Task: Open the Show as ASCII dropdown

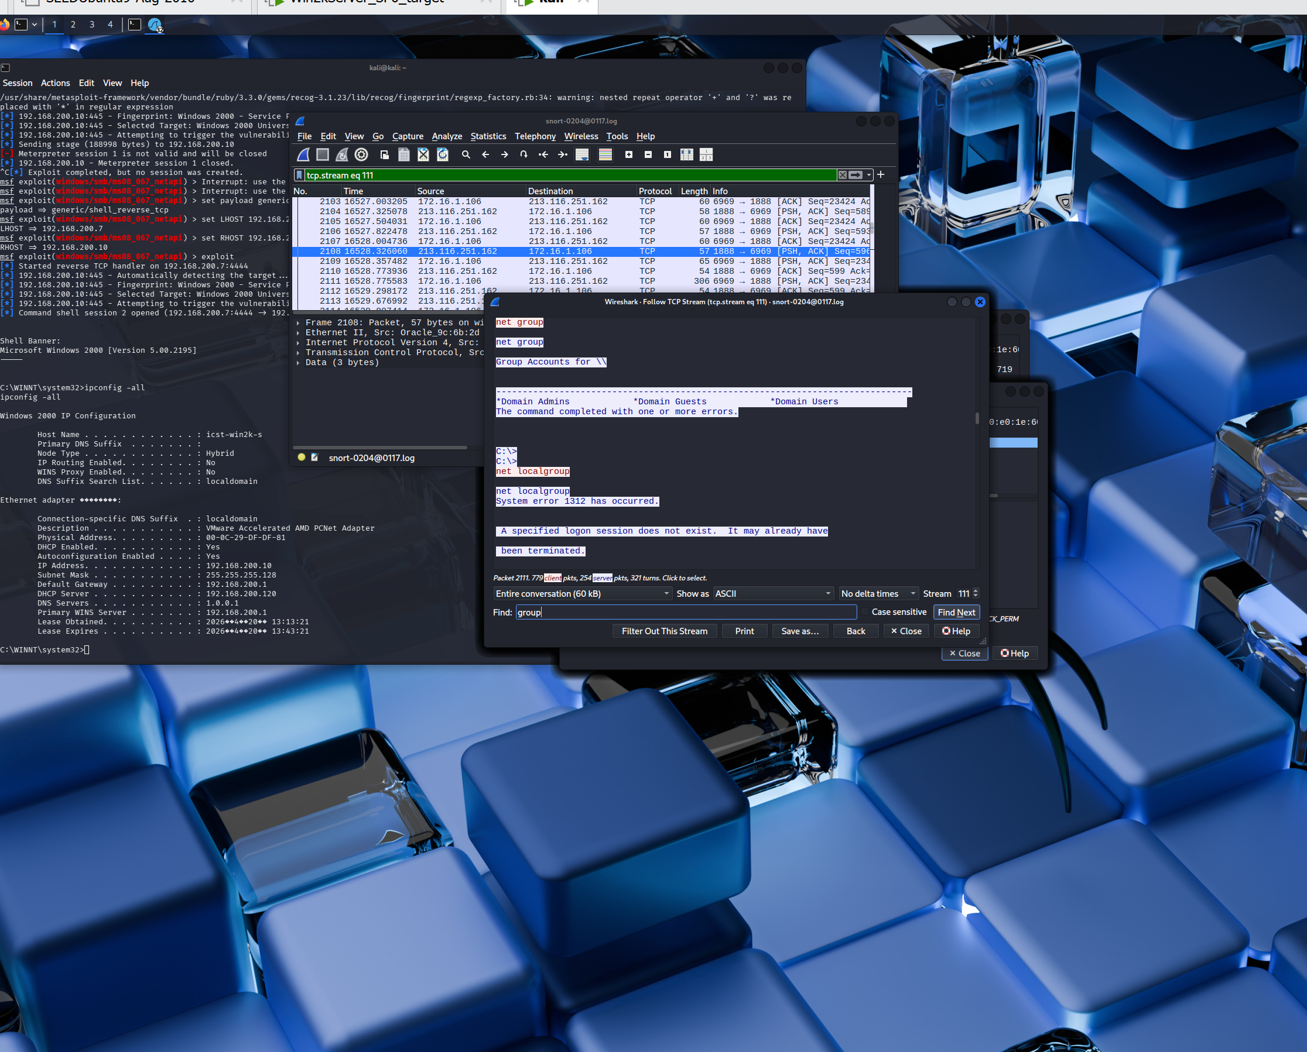Action: pyautogui.click(x=773, y=594)
